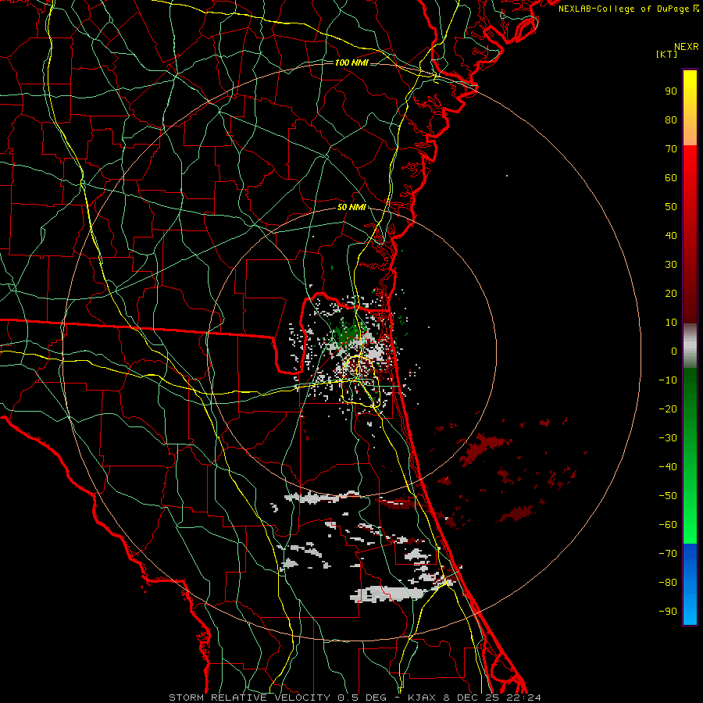Viewport: 703px width, 703px height.
Task: Click the gray zero-velocity segment of the color bar
Action: tap(690, 345)
